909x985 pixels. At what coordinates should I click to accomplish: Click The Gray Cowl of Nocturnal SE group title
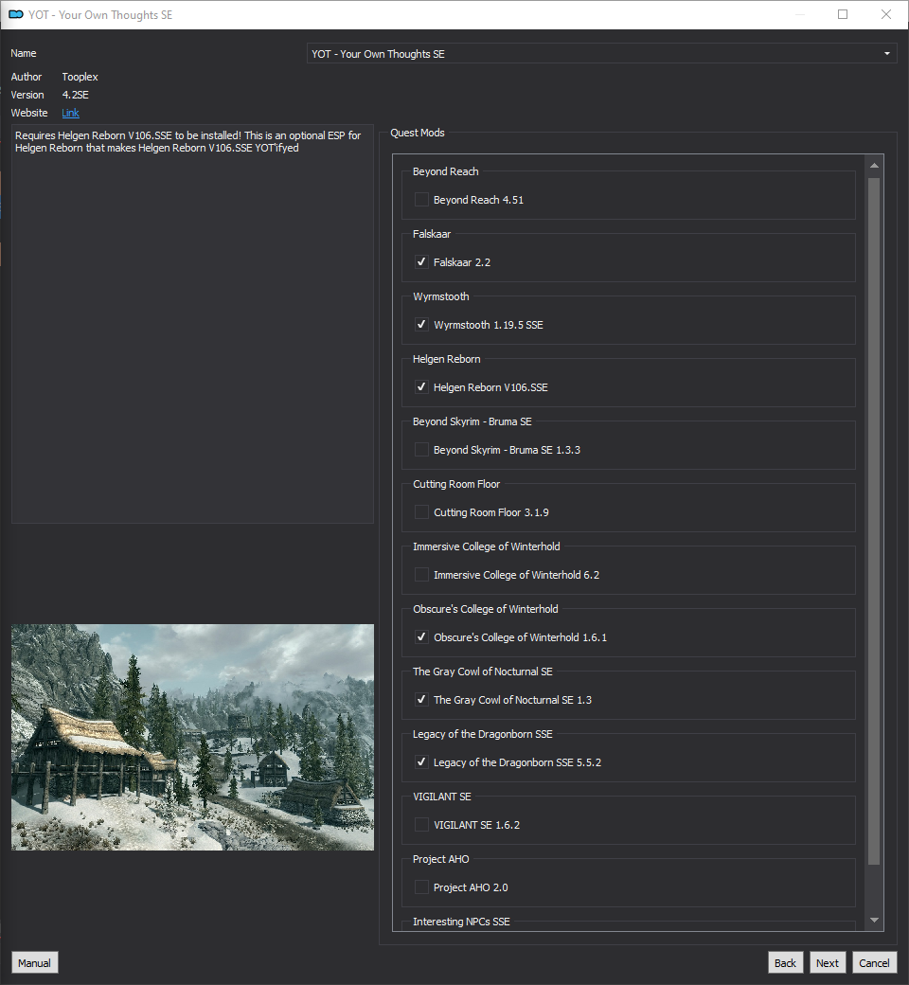click(x=483, y=672)
